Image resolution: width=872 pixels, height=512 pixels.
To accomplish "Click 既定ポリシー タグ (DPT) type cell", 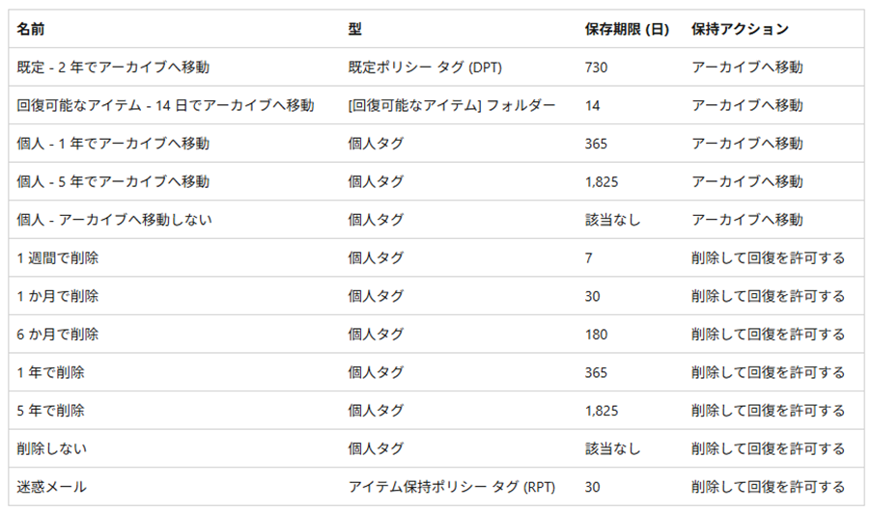I will point(425,67).
